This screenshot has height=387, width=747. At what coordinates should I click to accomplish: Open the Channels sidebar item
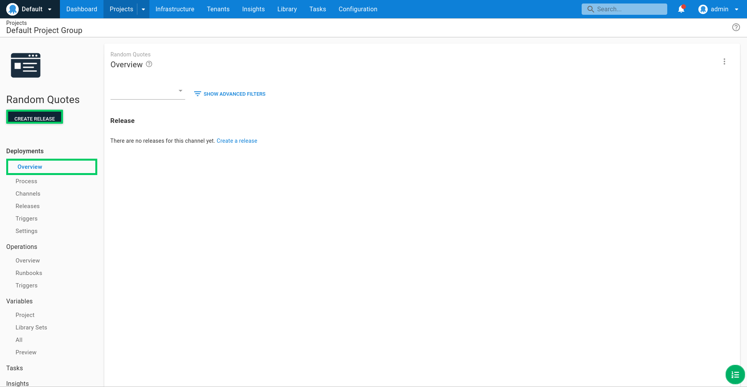coord(28,194)
